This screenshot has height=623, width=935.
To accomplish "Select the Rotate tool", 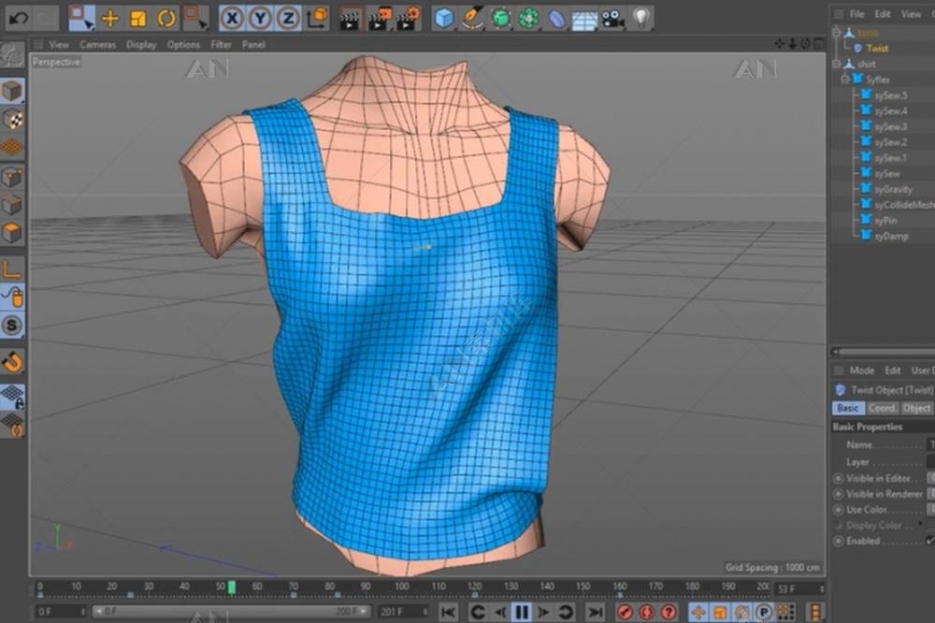I will click(x=166, y=18).
